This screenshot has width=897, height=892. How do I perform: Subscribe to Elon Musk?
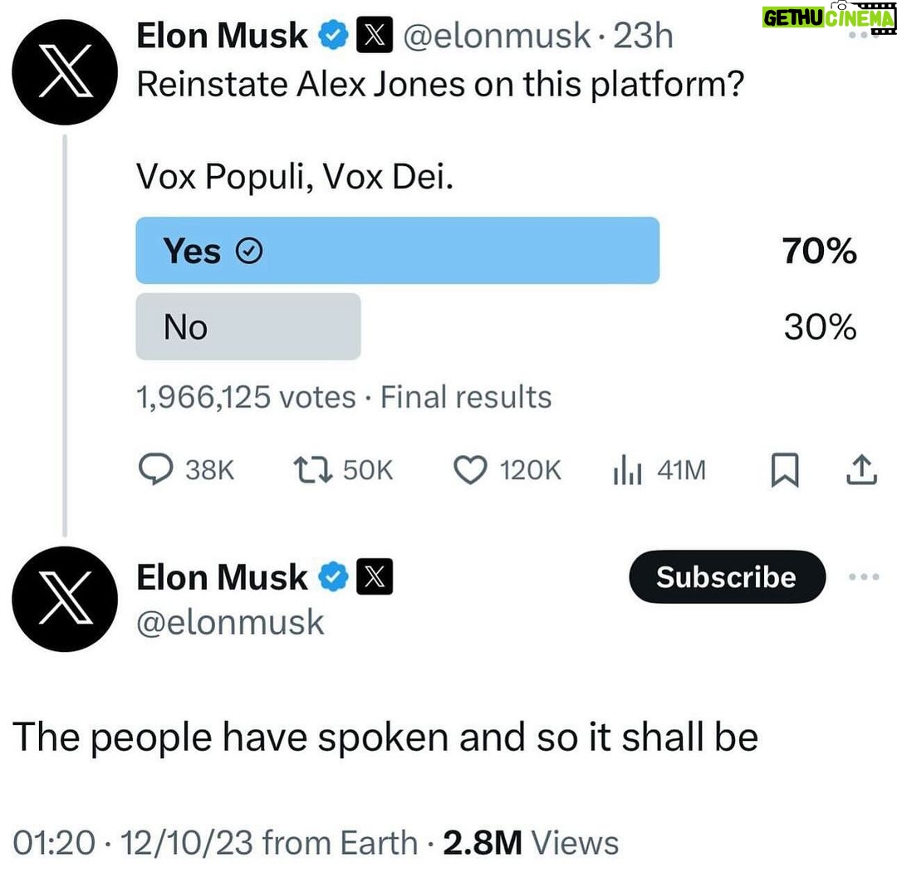[x=727, y=576]
